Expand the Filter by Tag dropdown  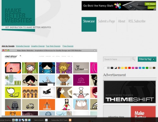pyautogui.click(x=147, y=59)
